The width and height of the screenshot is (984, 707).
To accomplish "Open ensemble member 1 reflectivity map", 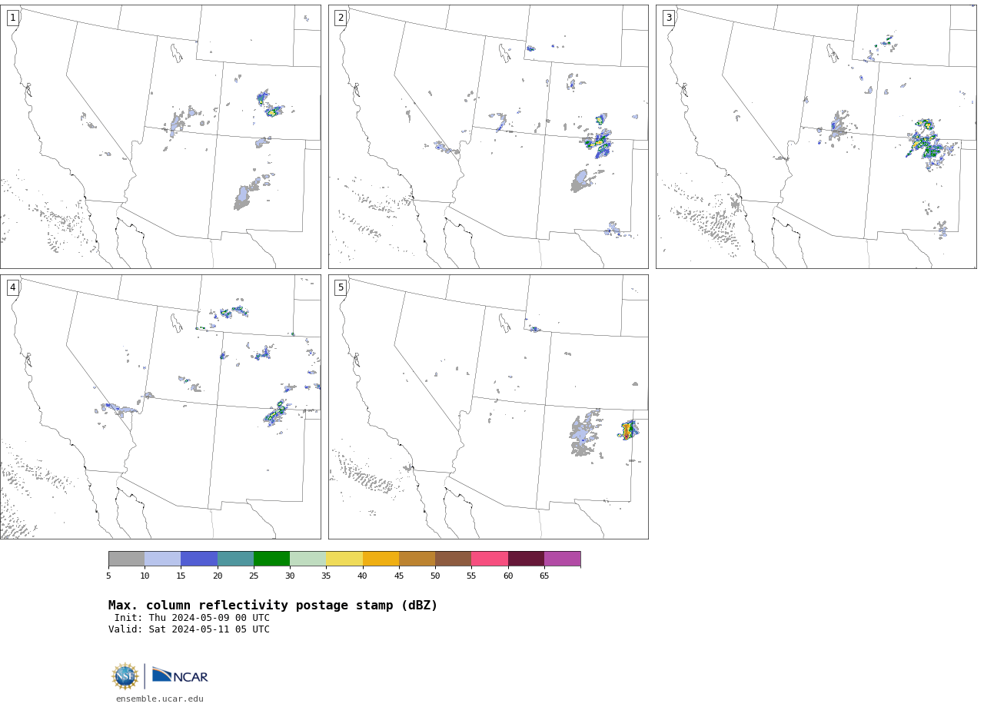I will tap(161, 137).
